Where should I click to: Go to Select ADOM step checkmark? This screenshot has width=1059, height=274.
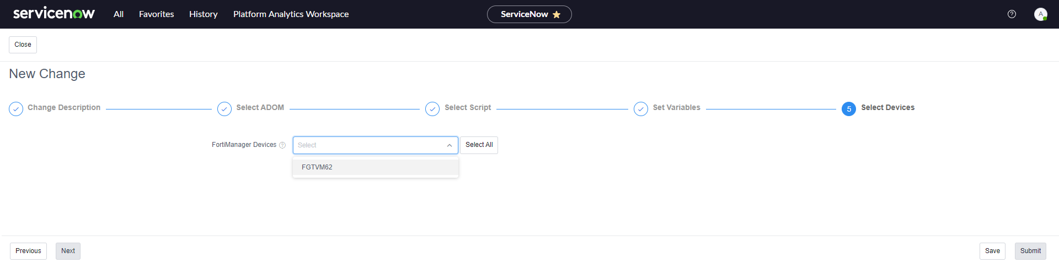click(224, 109)
